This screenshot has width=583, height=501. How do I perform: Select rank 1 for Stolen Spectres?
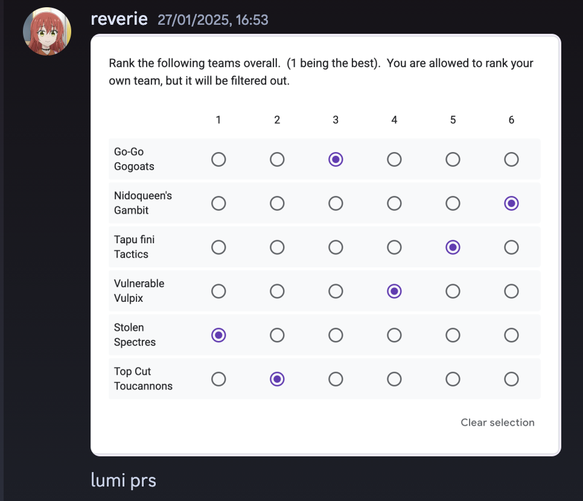tap(218, 335)
